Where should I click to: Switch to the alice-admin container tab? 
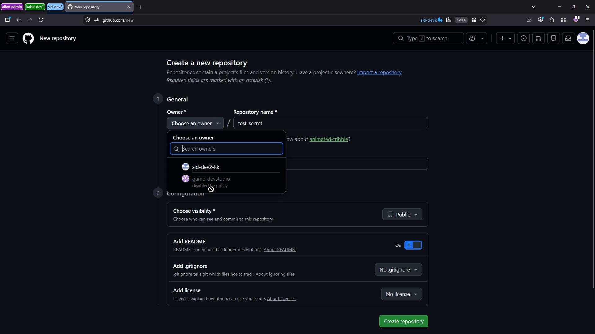(x=12, y=7)
